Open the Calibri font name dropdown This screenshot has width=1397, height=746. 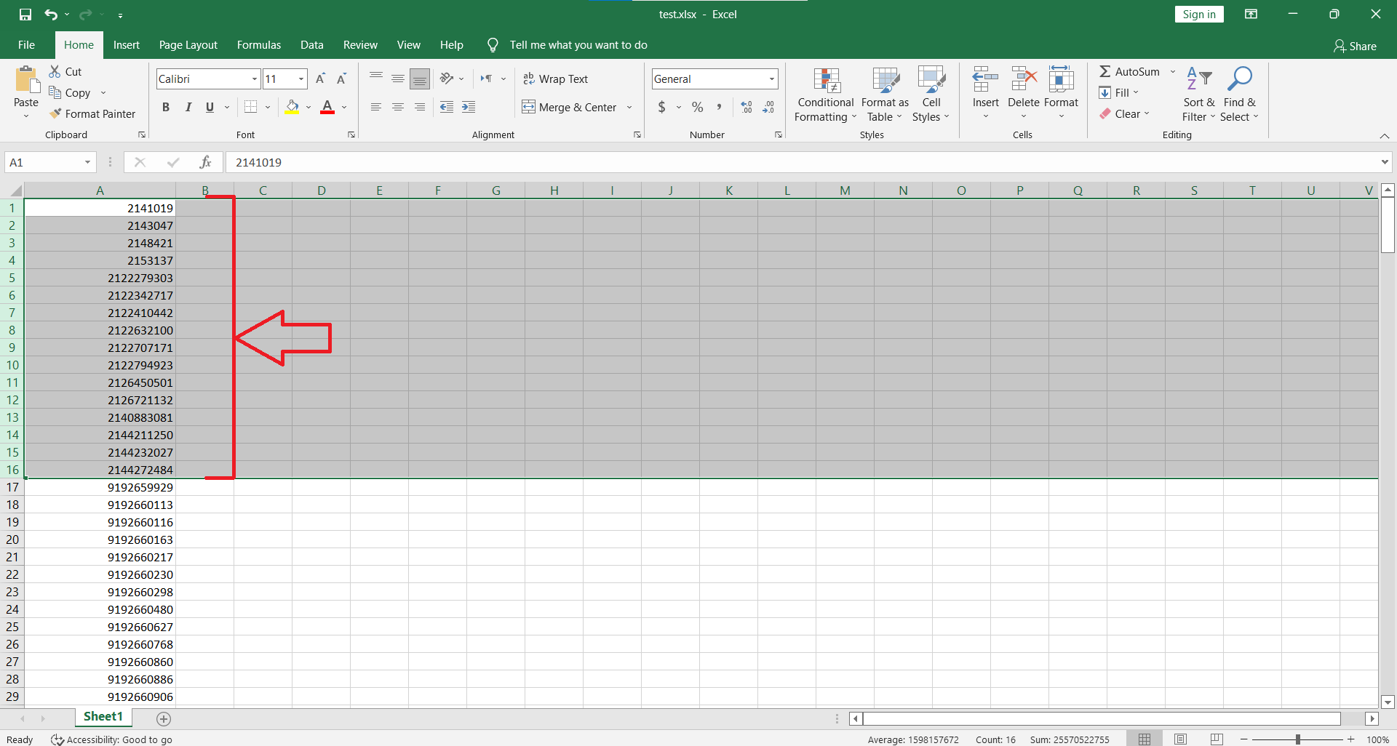point(255,79)
